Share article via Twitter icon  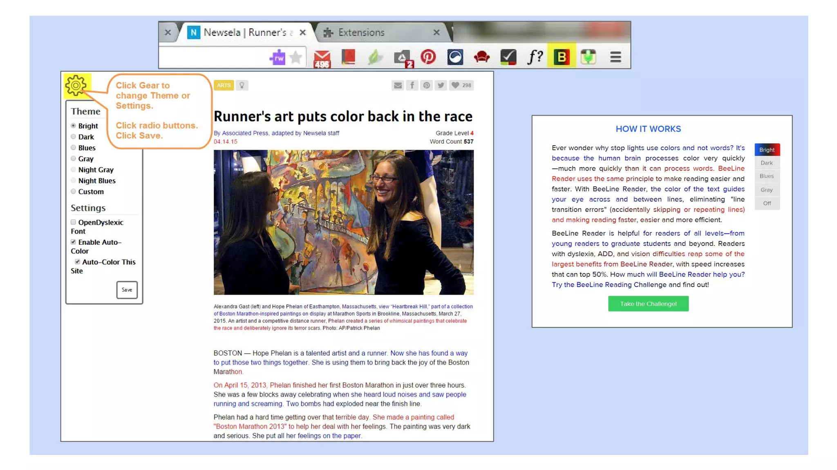pos(441,85)
